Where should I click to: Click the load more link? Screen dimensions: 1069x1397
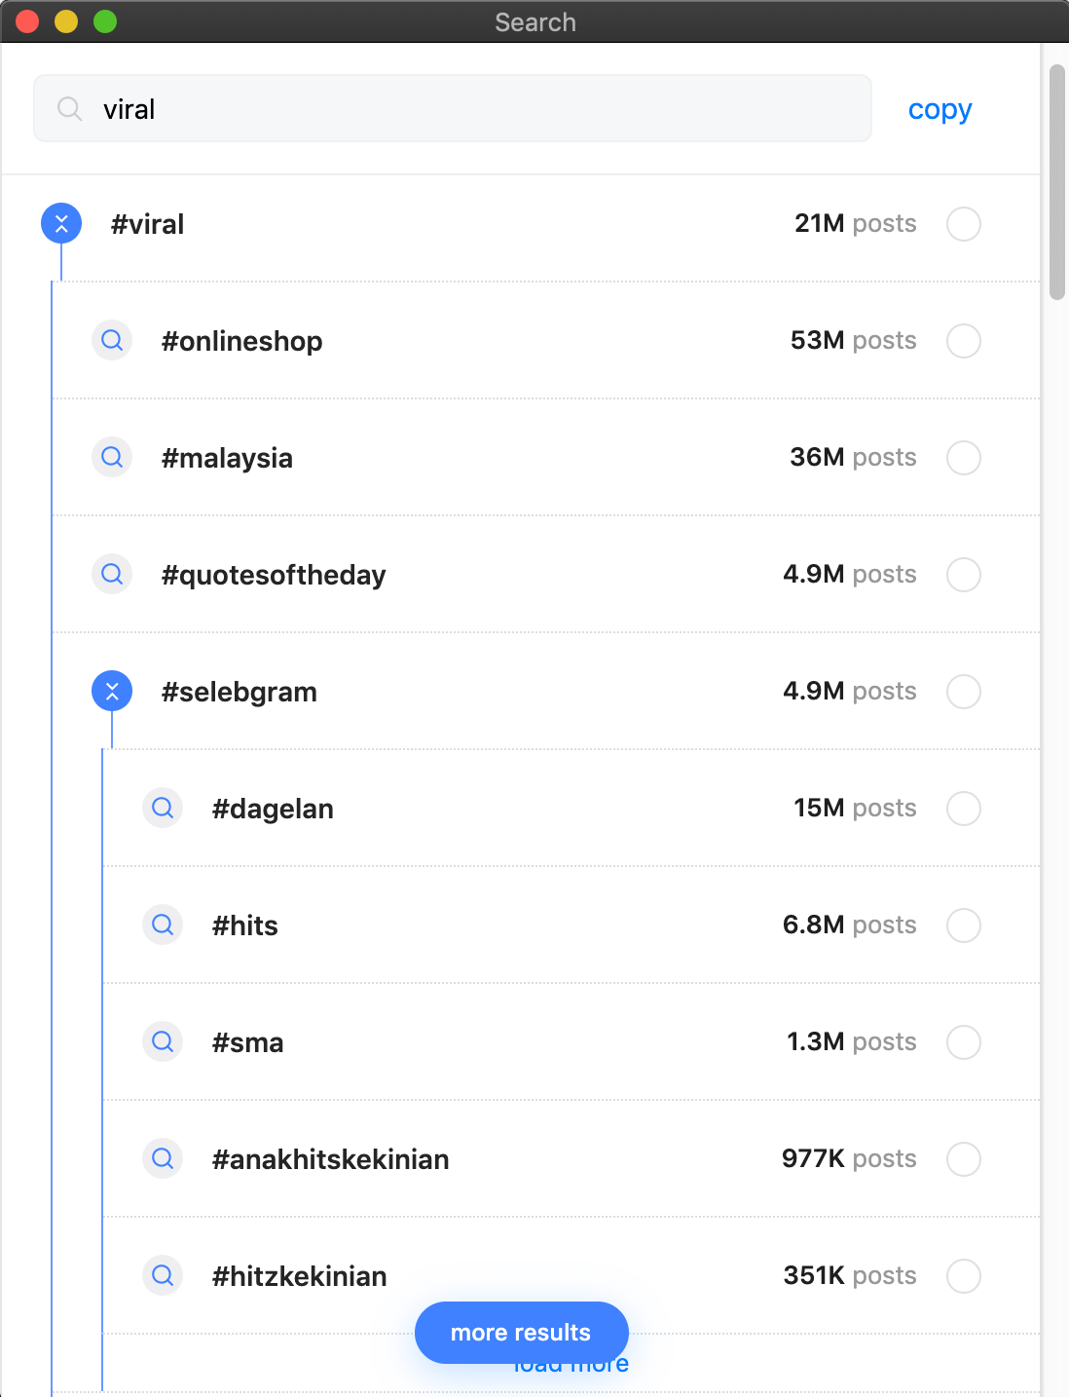571,1367
